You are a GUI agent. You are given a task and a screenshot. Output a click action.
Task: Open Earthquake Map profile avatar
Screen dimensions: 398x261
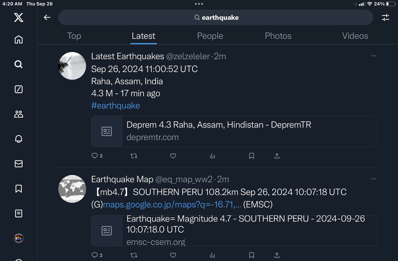coord(72,189)
